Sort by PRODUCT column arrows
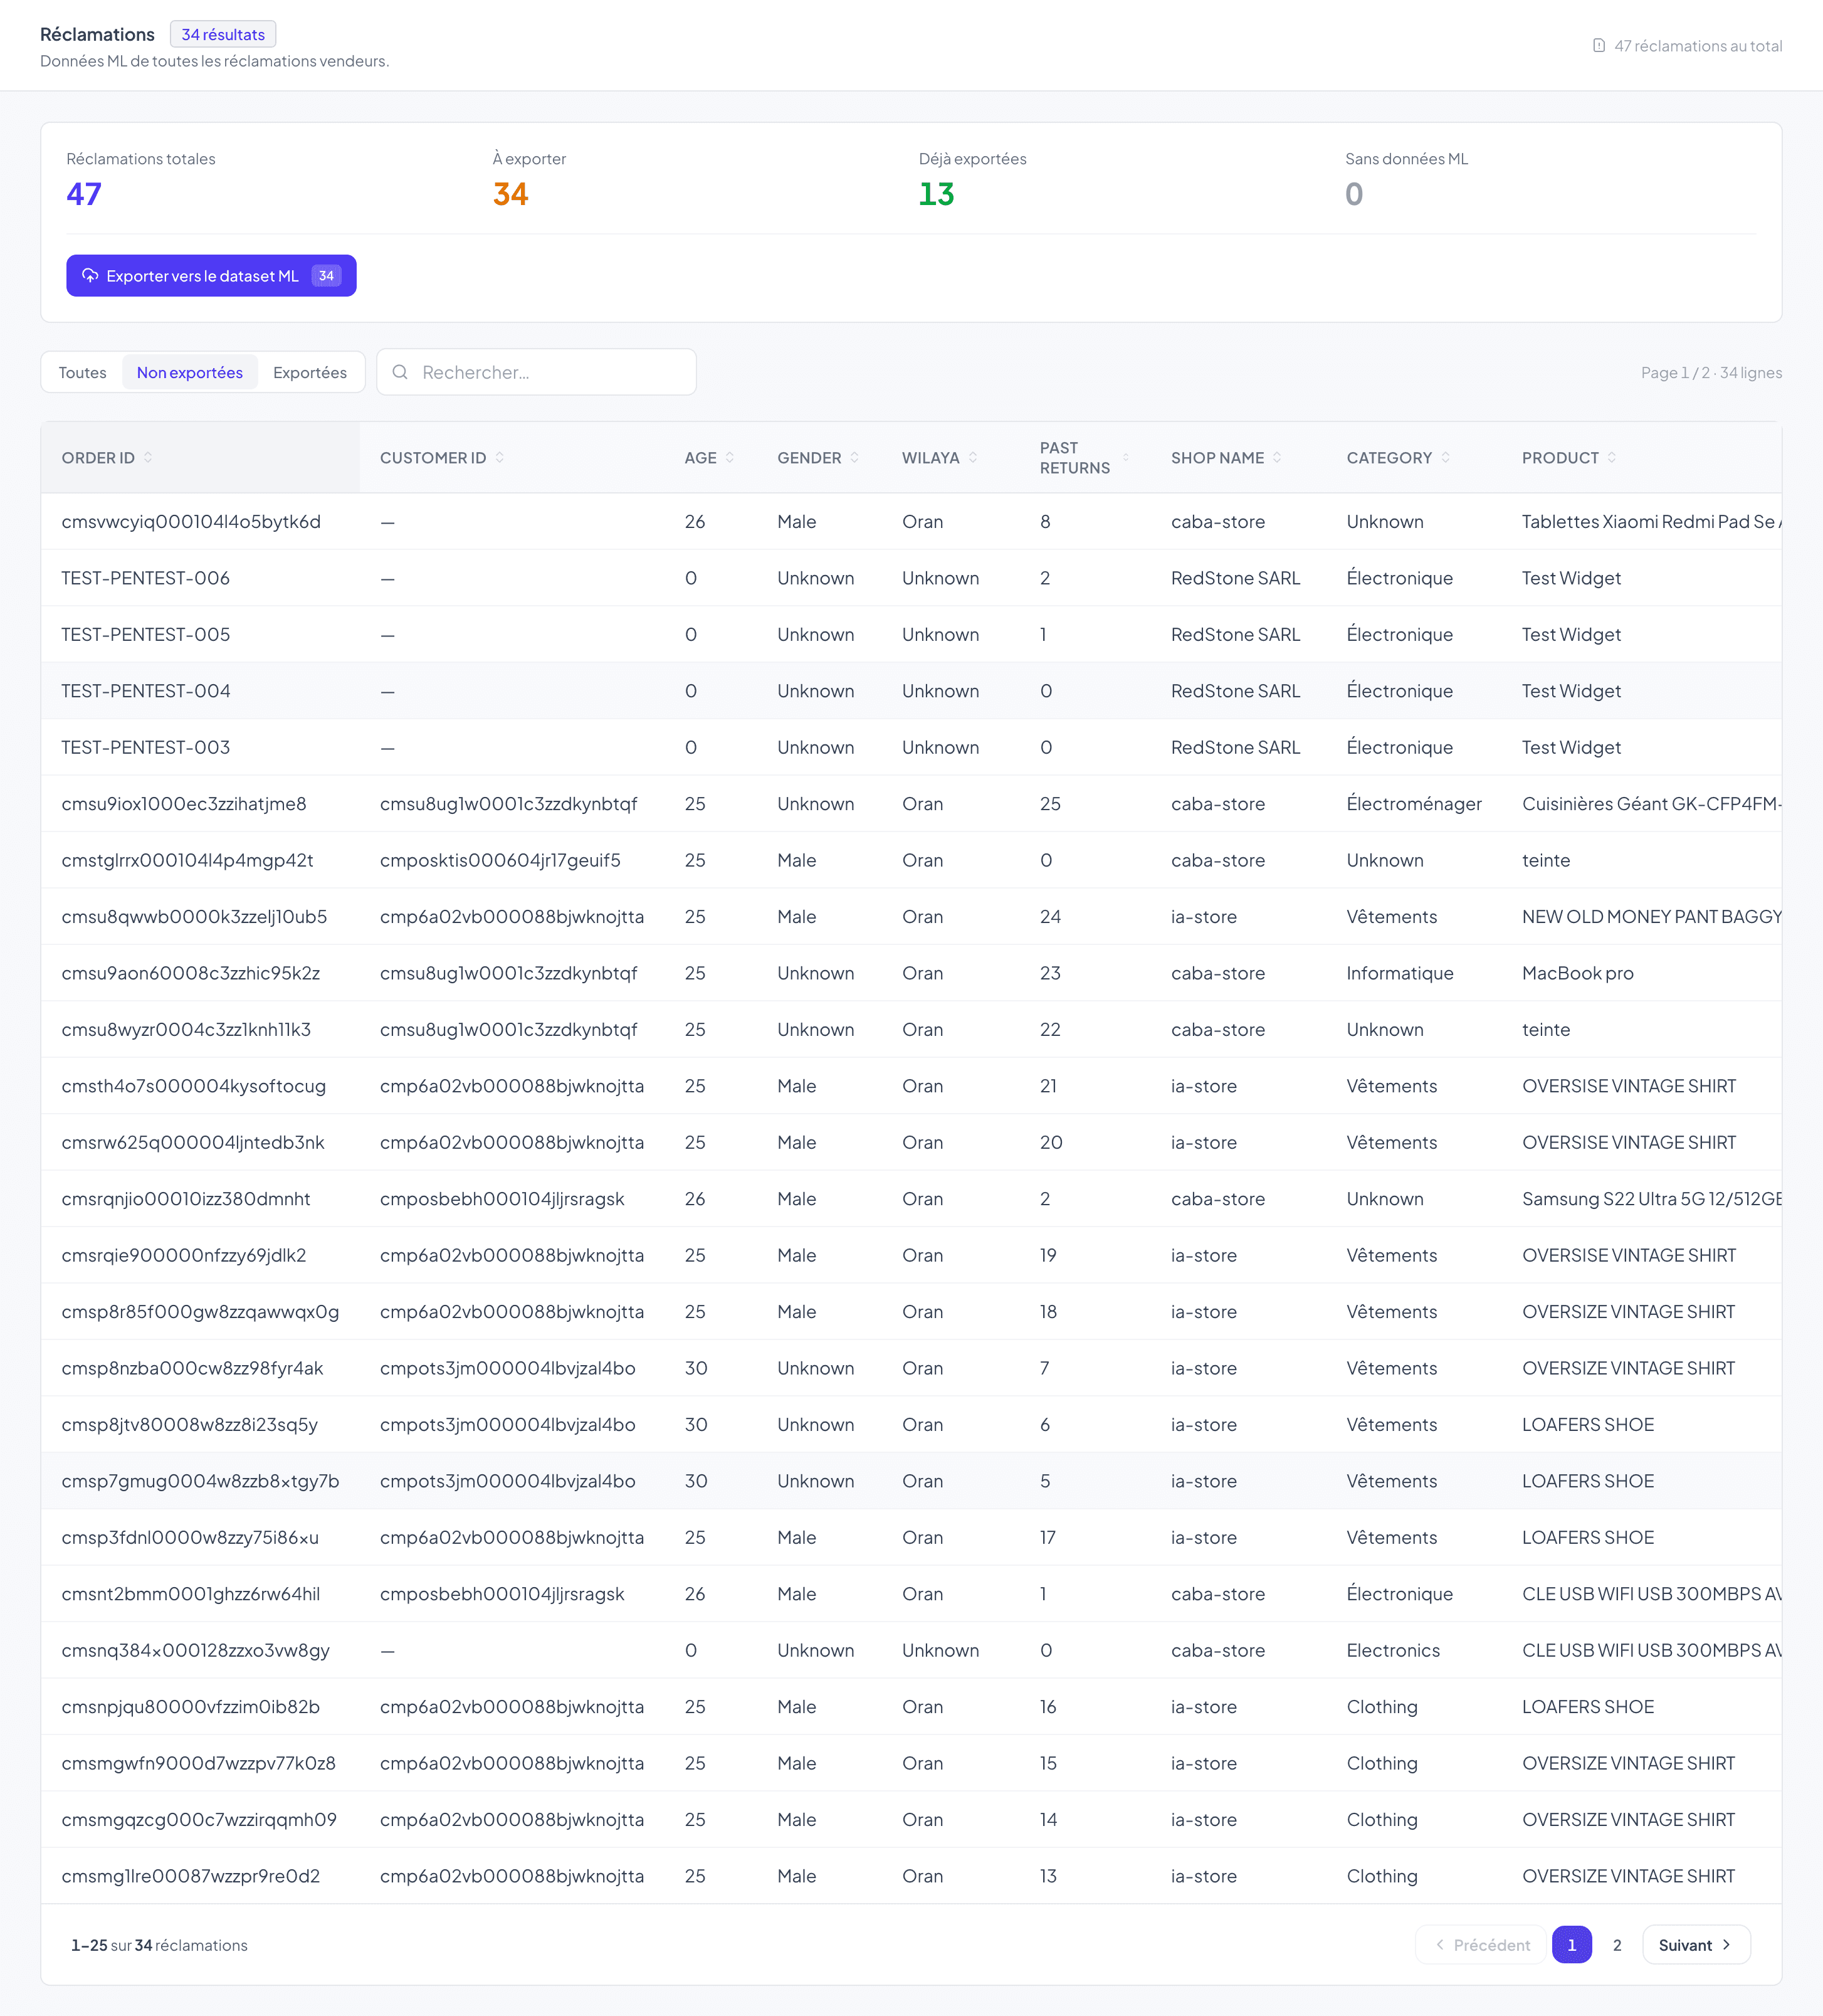The height and width of the screenshot is (2016, 1823). [1611, 457]
